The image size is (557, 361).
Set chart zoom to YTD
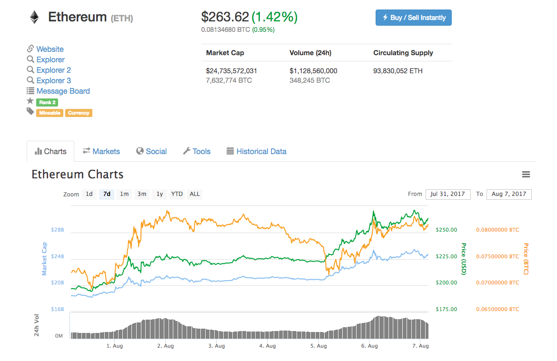177,194
